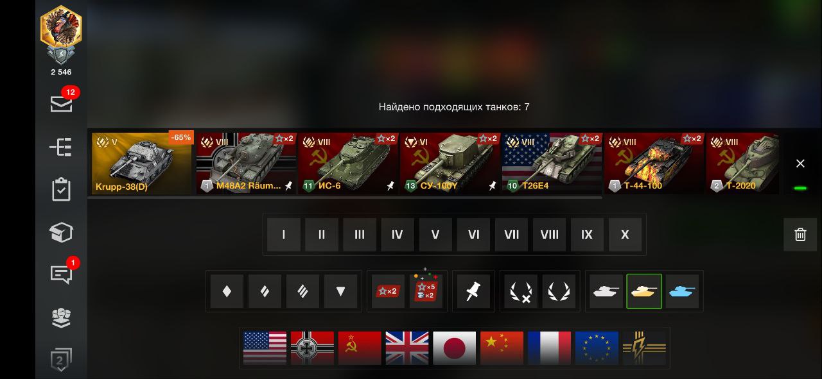This screenshot has height=379, width=822.
Task: Toggle the pinned tanks filter
Action: click(x=473, y=291)
